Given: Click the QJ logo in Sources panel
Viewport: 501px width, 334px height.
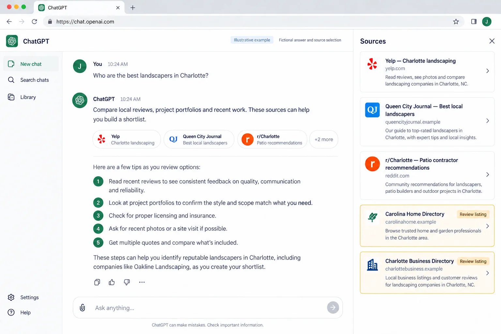Looking at the screenshot, I should pos(372,110).
